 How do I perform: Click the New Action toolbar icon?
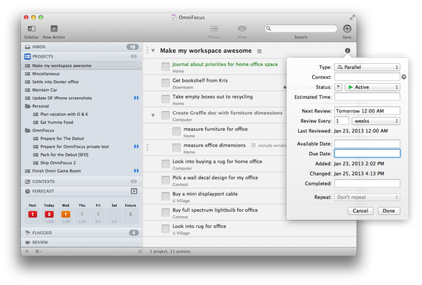pyautogui.click(x=54, y=29)
